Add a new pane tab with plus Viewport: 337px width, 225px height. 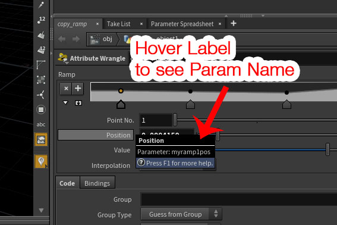click(234, 23)
